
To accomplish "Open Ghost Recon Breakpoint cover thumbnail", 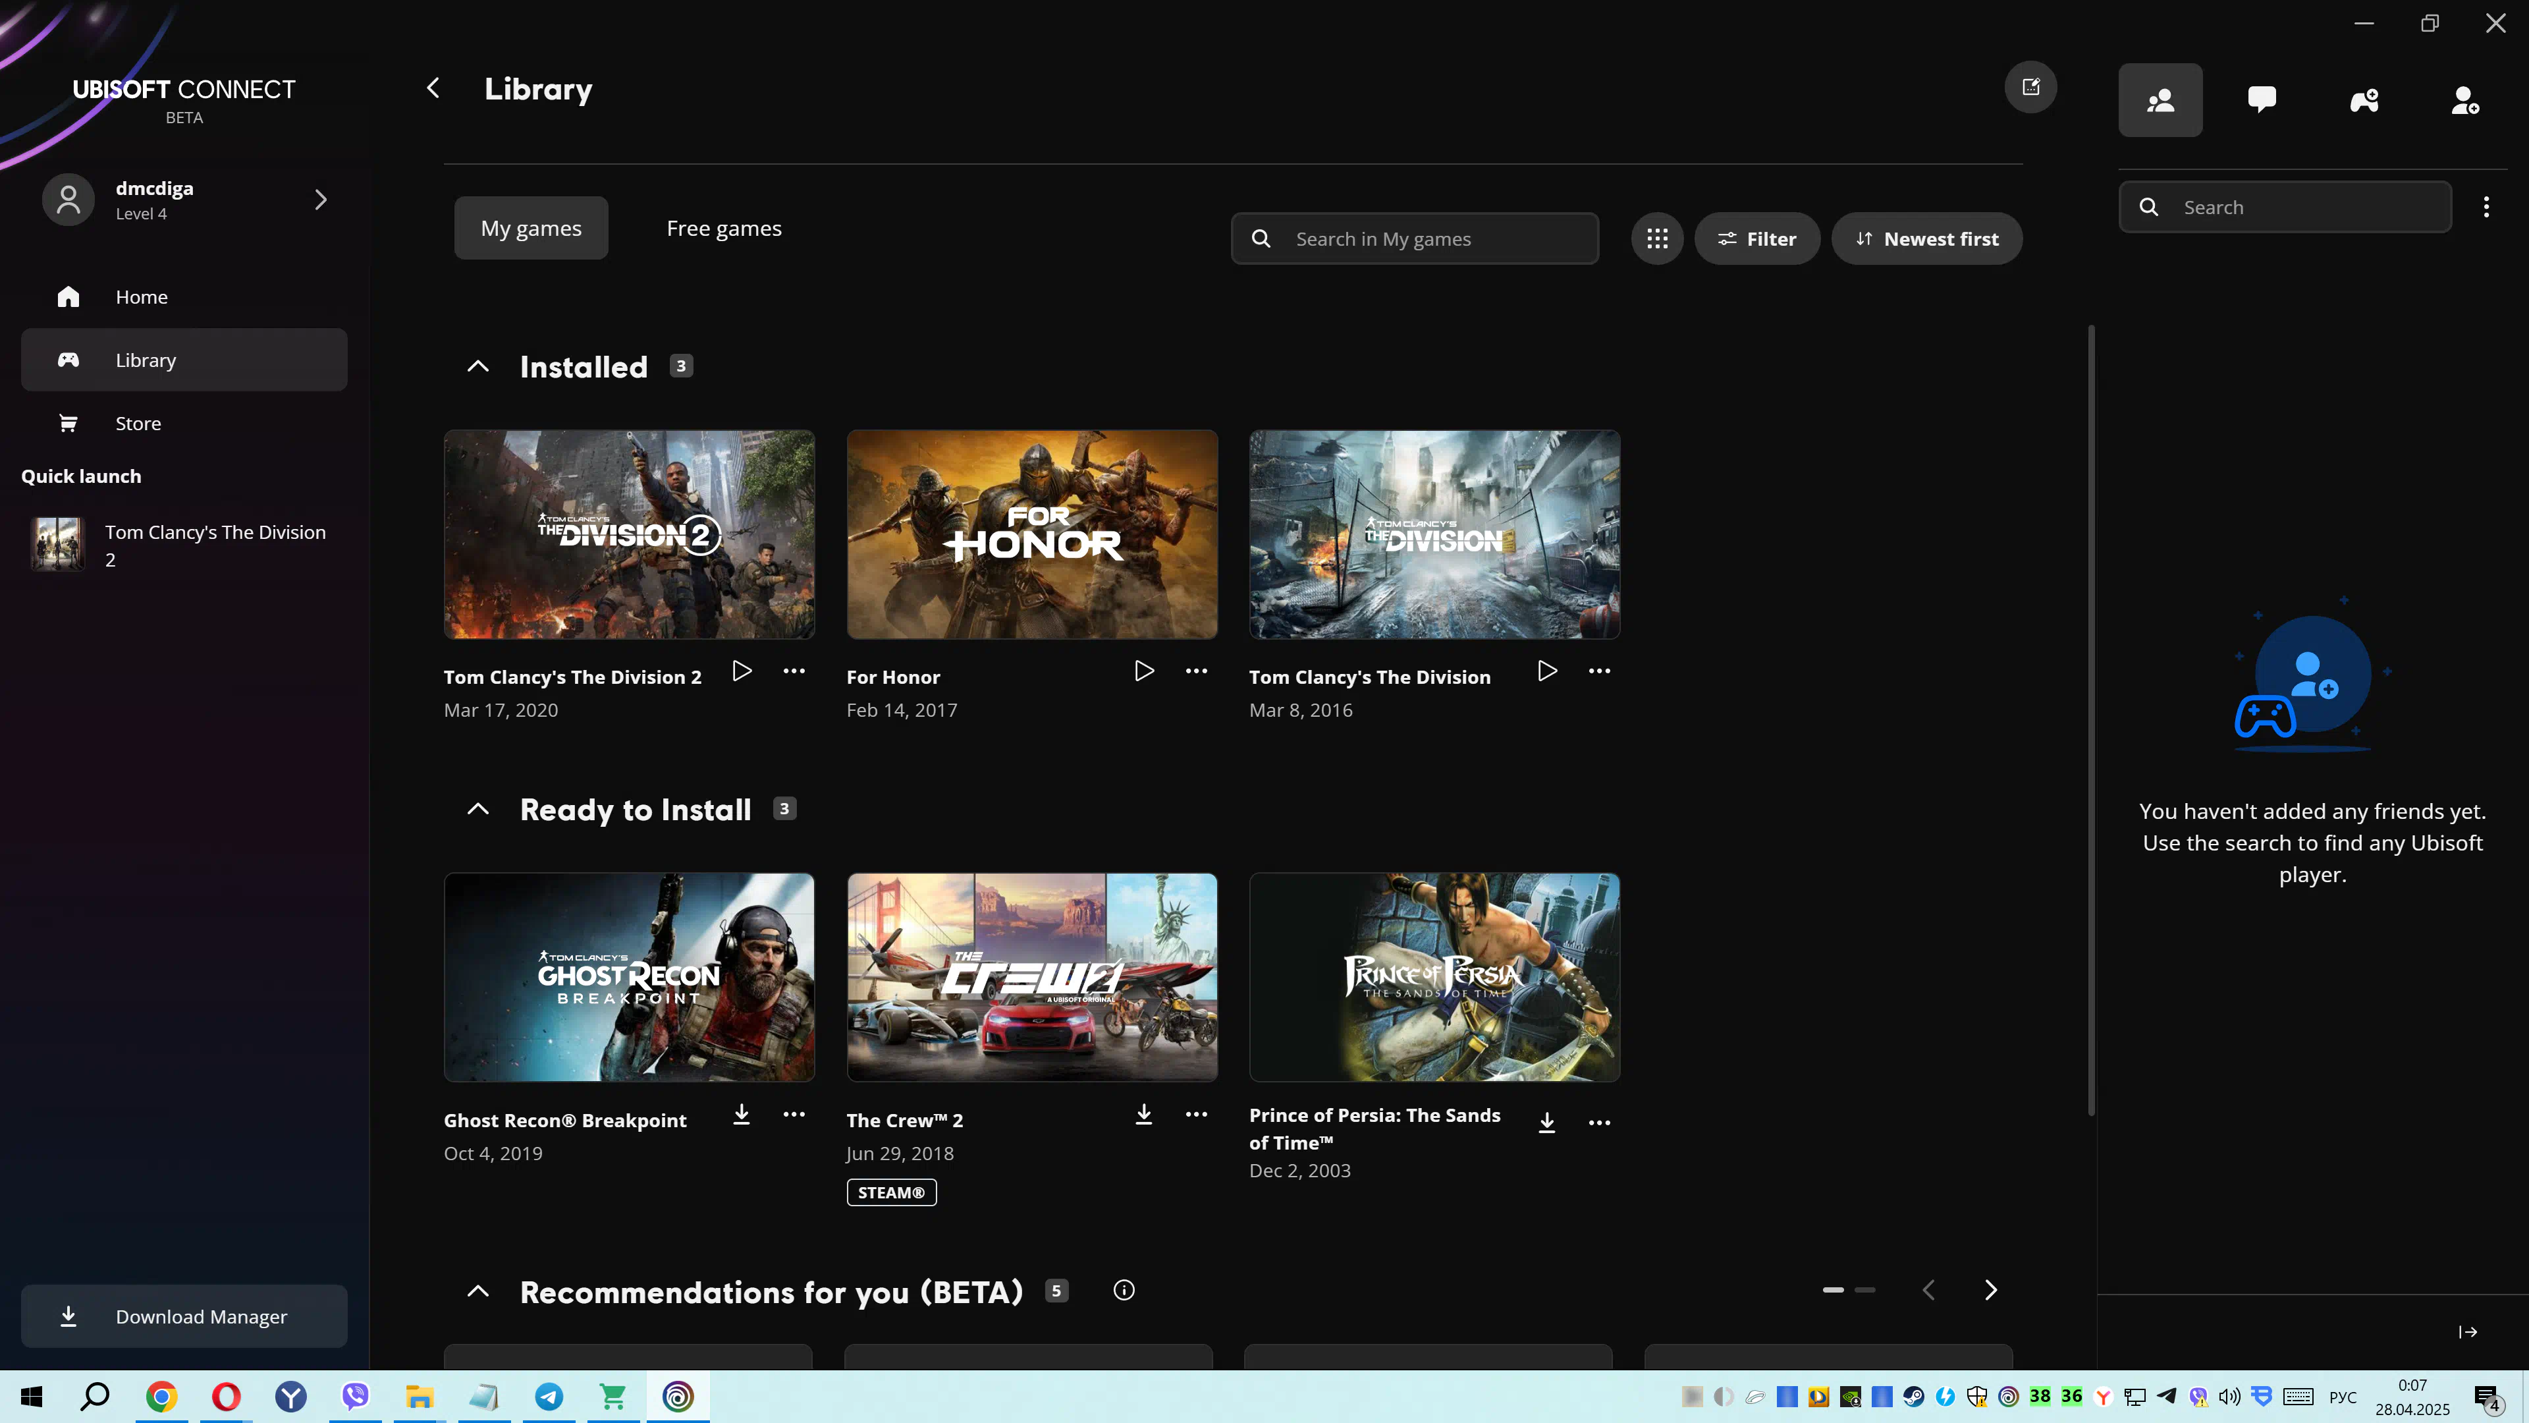I will click(630, 977).
